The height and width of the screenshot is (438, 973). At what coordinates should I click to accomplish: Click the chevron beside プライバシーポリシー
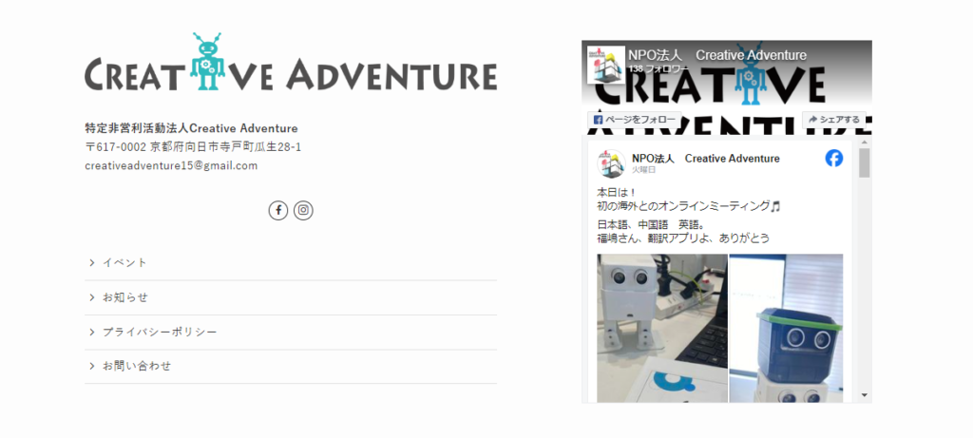click(92, 333)
